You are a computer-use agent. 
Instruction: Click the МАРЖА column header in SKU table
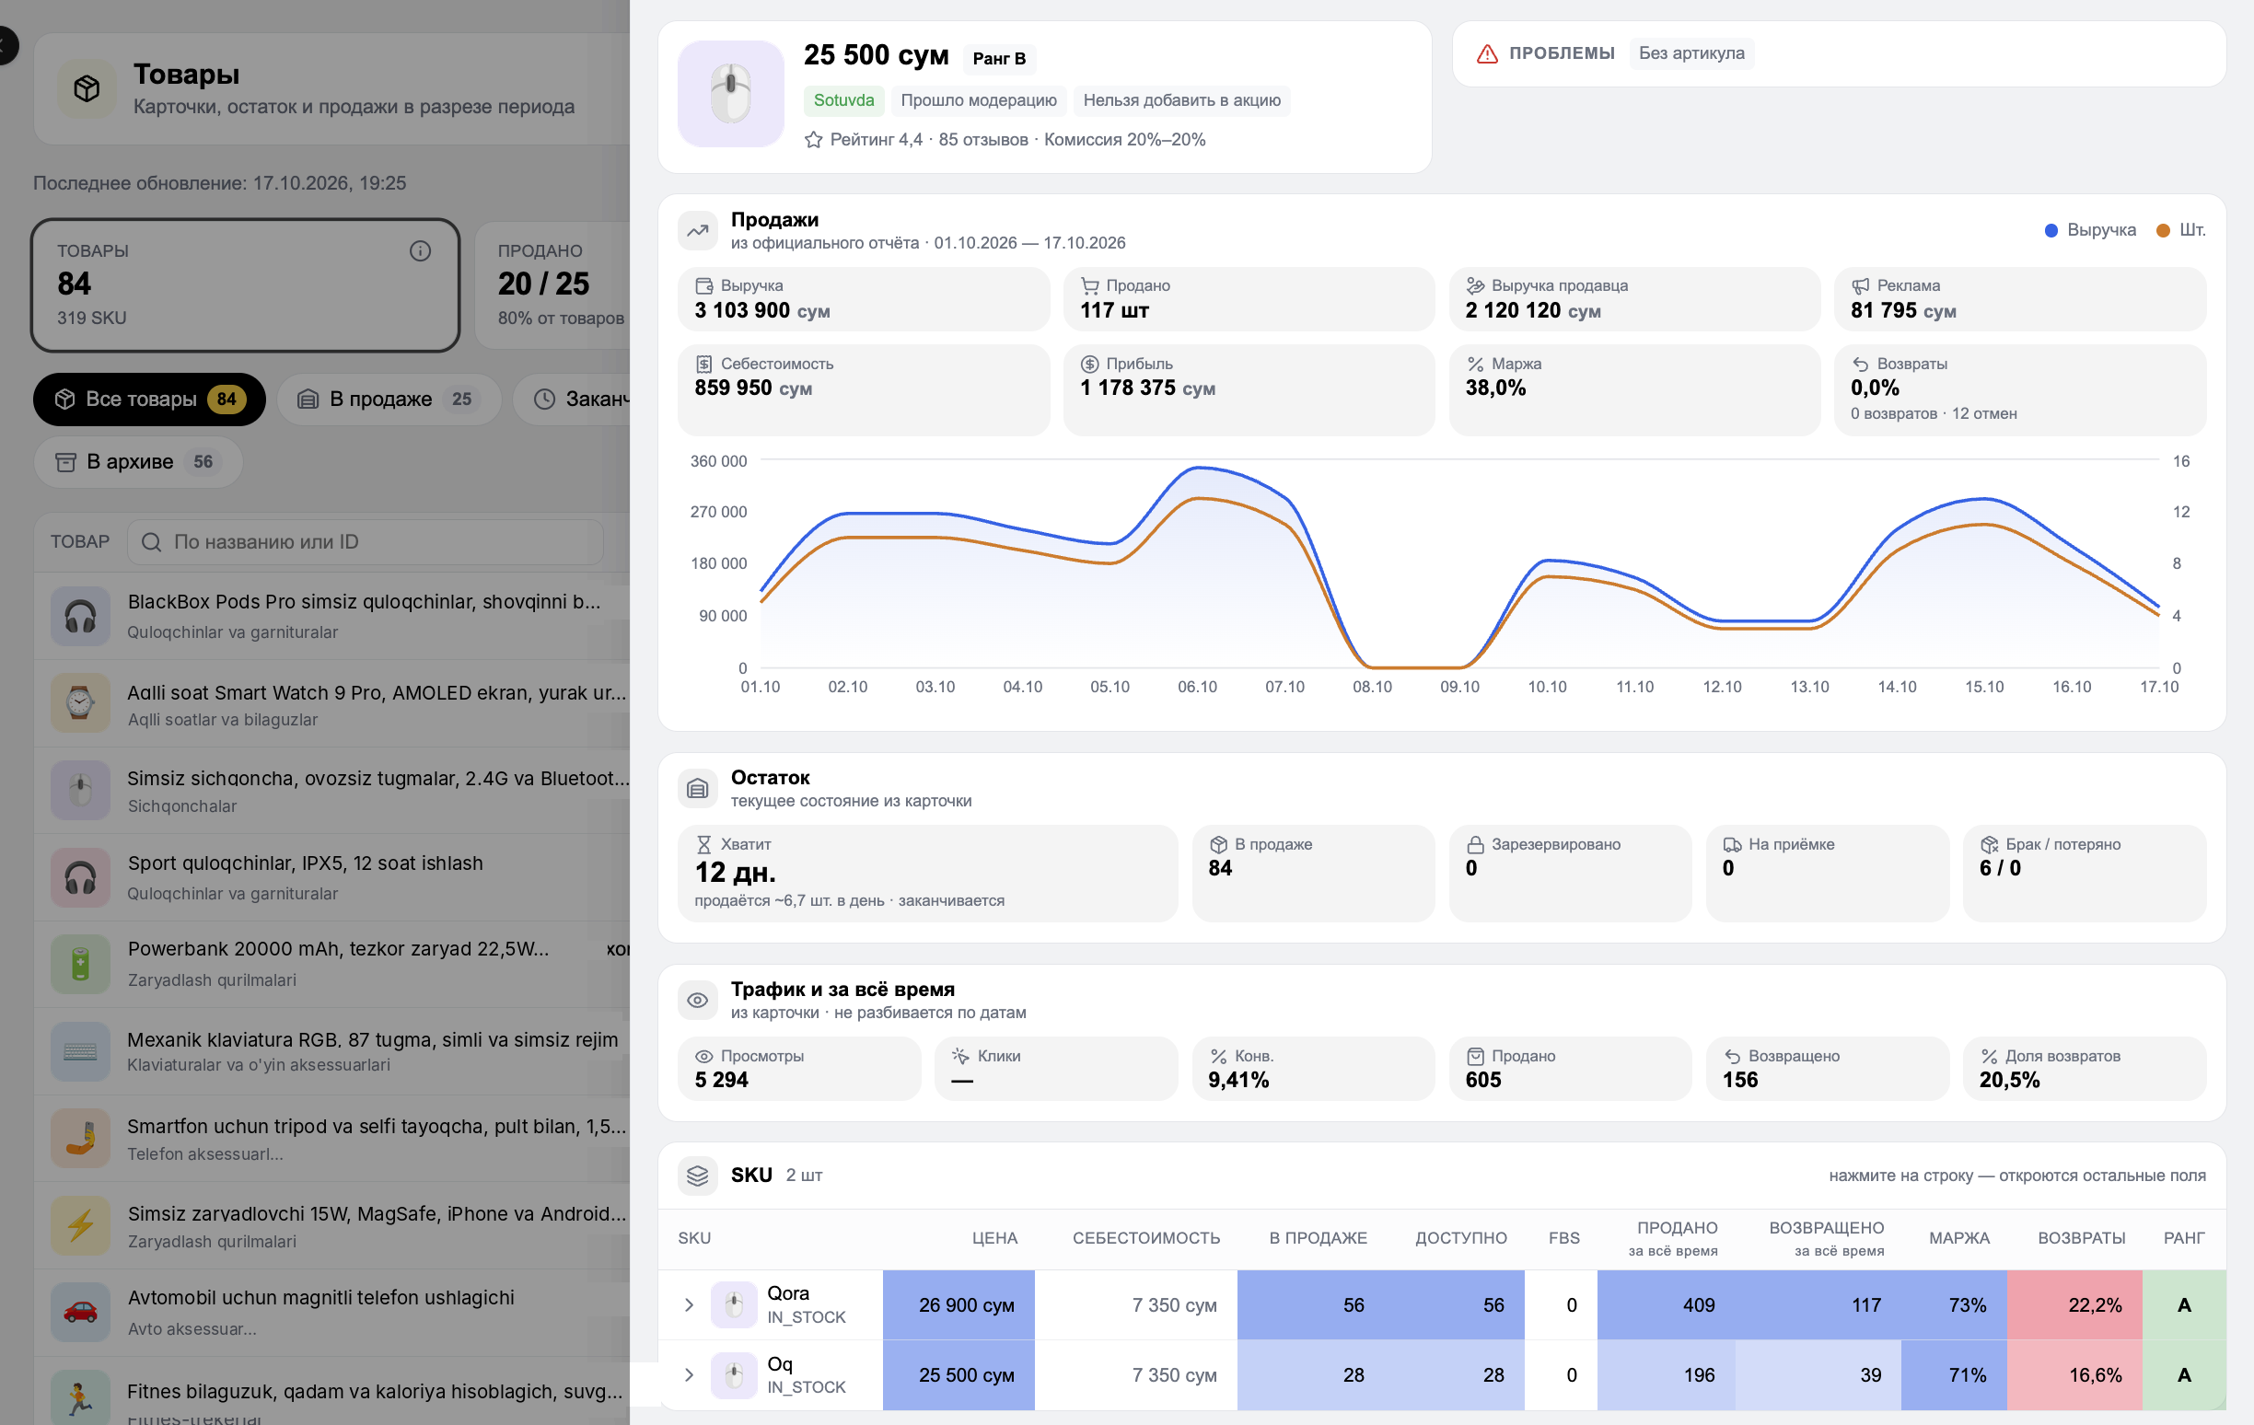pos(1958,1239)
